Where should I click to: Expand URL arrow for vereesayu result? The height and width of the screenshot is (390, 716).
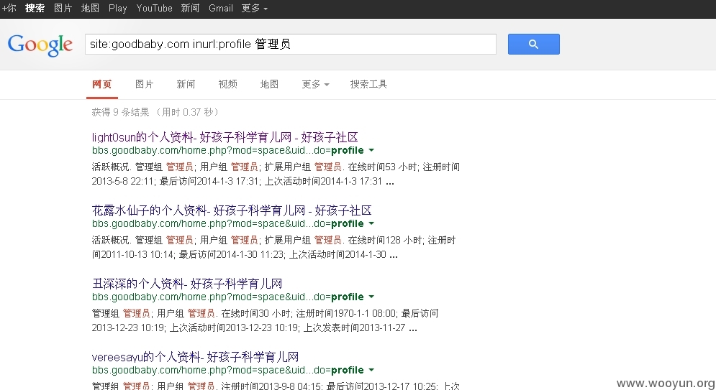pyautogui.click(x=371, y=371)
